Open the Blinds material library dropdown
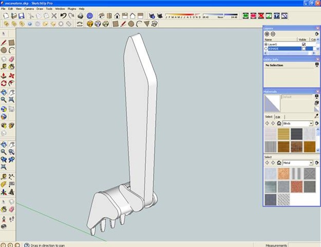Screen dimensions: 321x247 (311, 123)
